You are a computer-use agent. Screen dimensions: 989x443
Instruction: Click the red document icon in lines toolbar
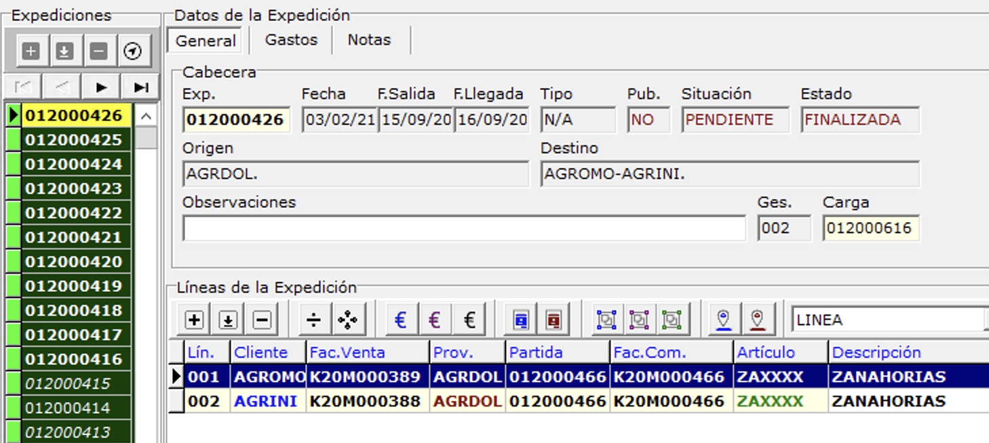tap(554, 320)
